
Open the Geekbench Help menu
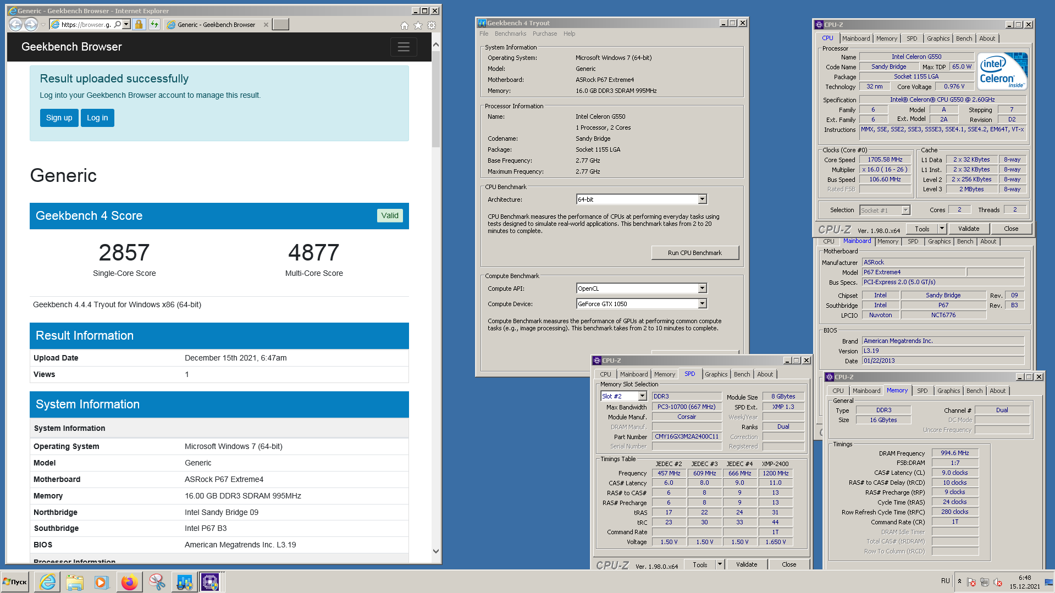[569, 34]
